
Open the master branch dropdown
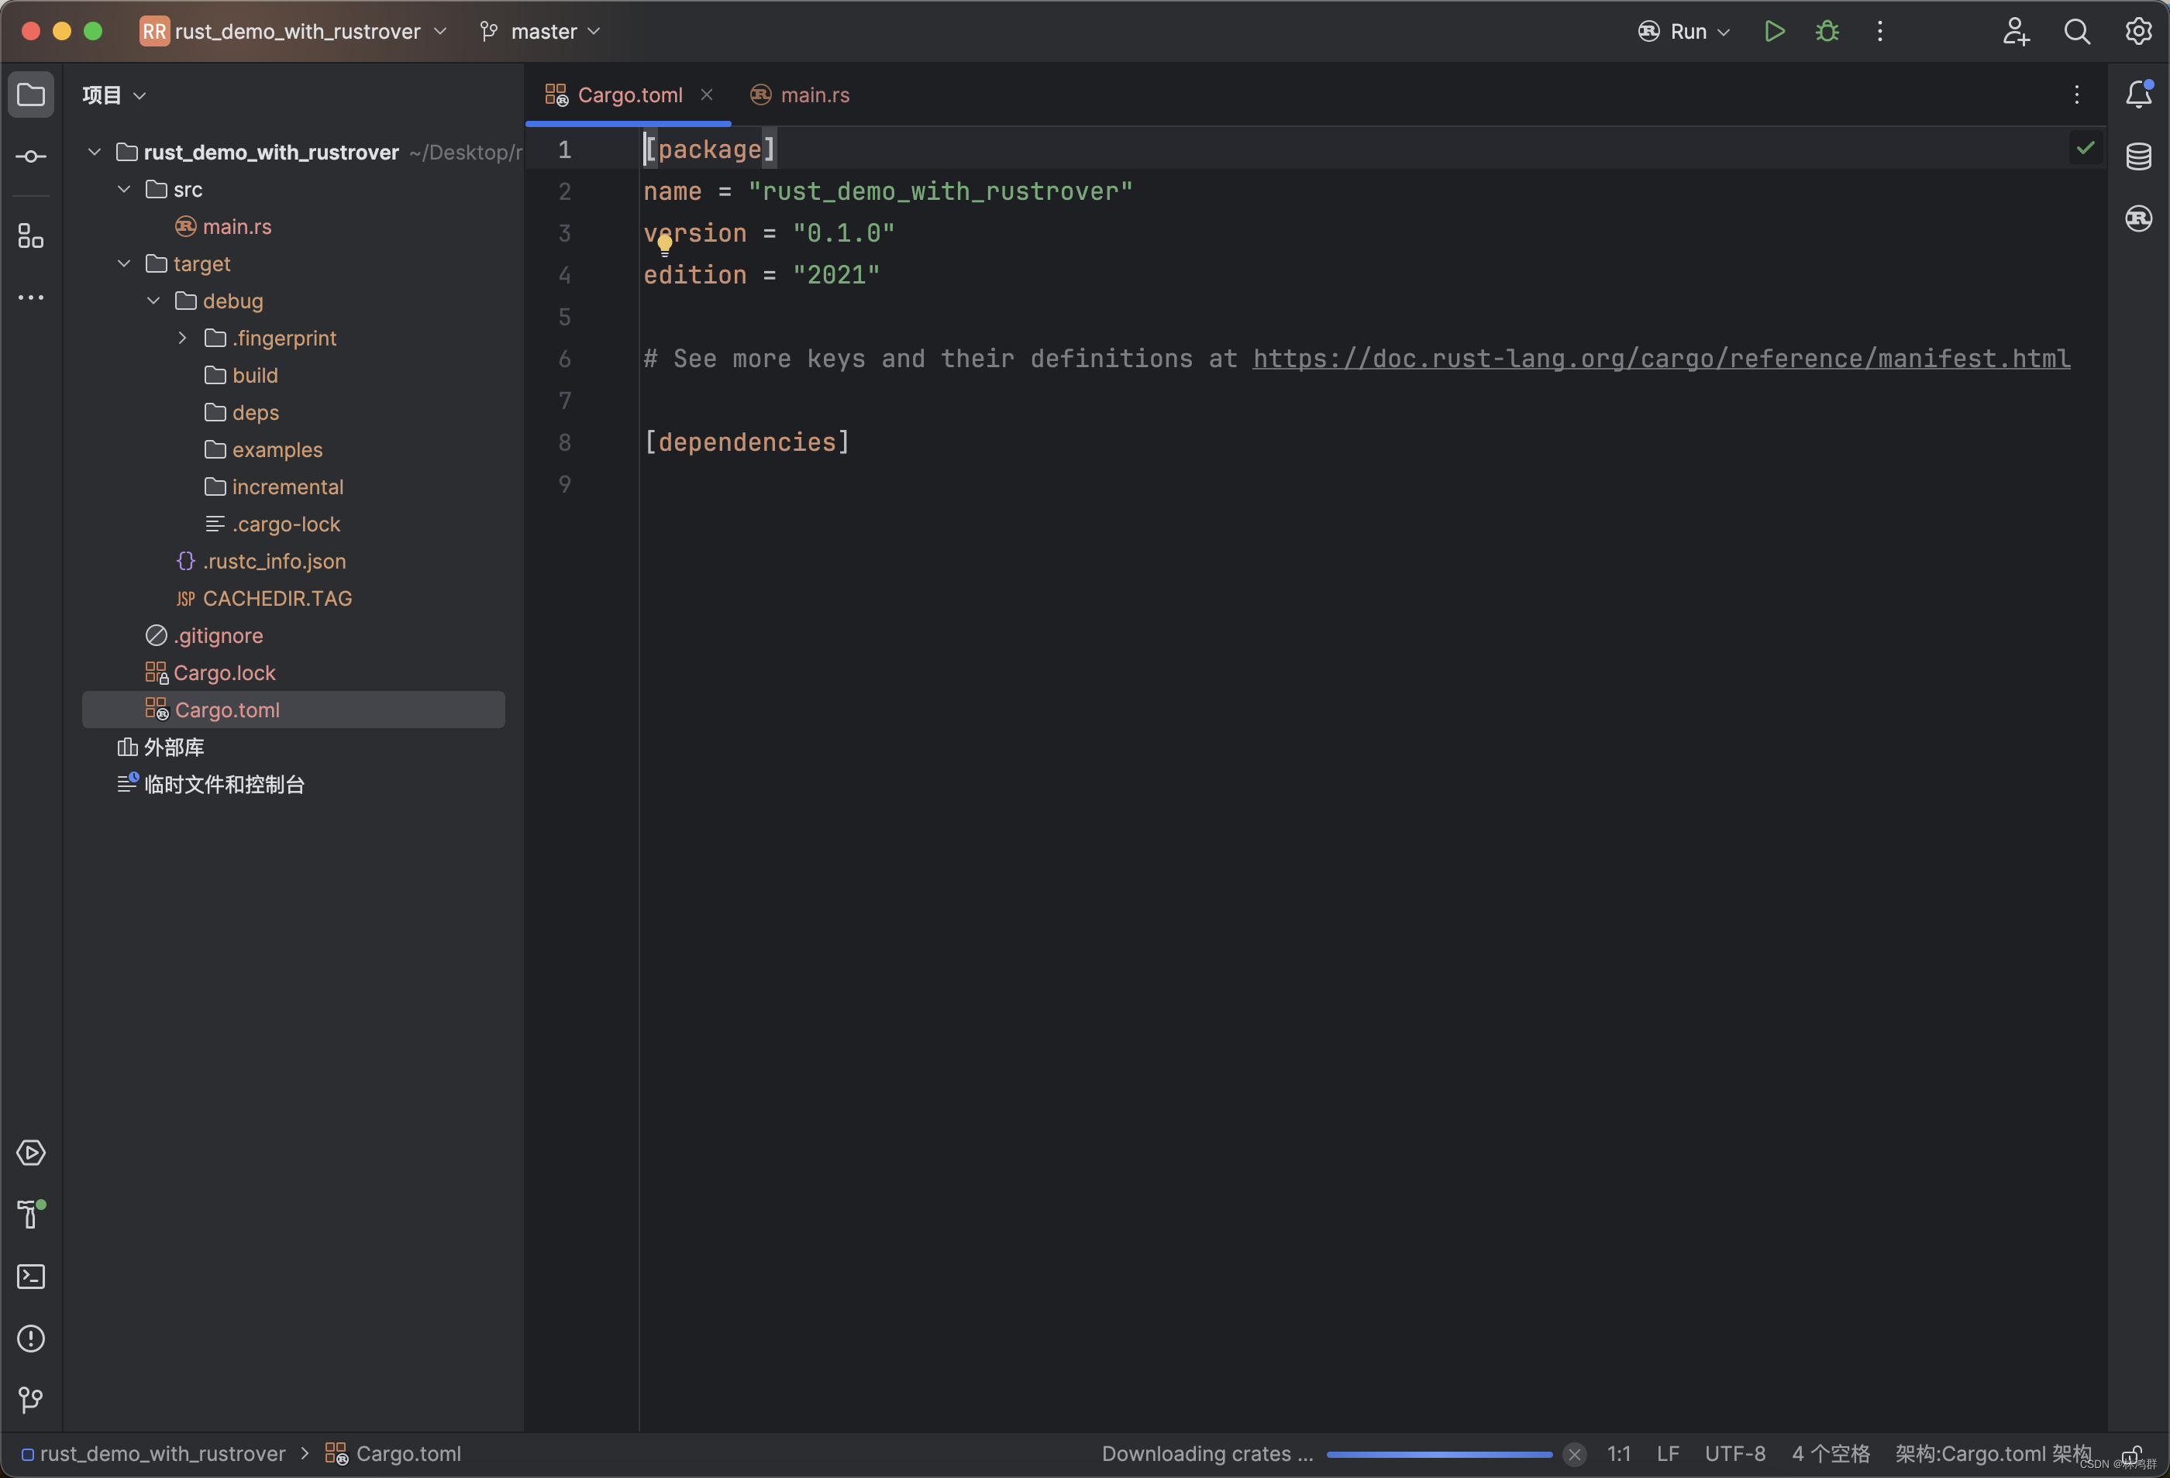(x=542, y=32)
